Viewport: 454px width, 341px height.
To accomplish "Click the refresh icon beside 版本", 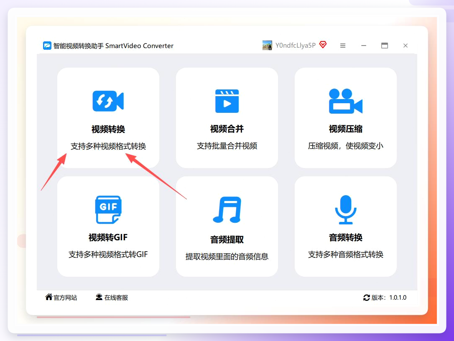I will (x=367, y=298).
